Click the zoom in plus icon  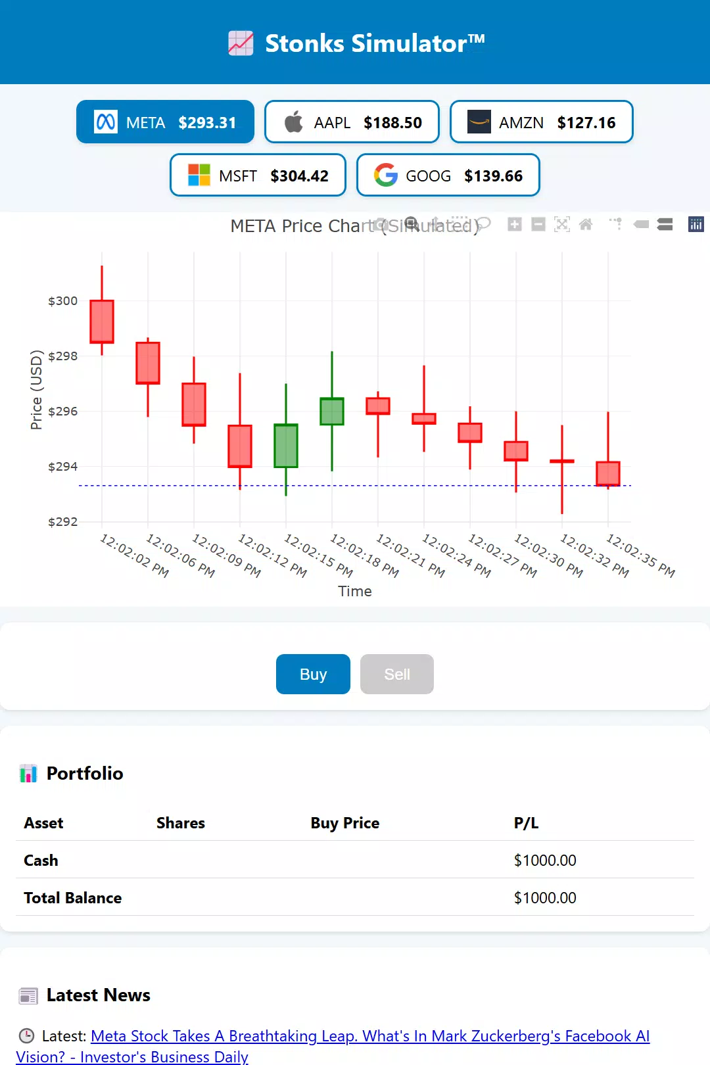(515, 224)
